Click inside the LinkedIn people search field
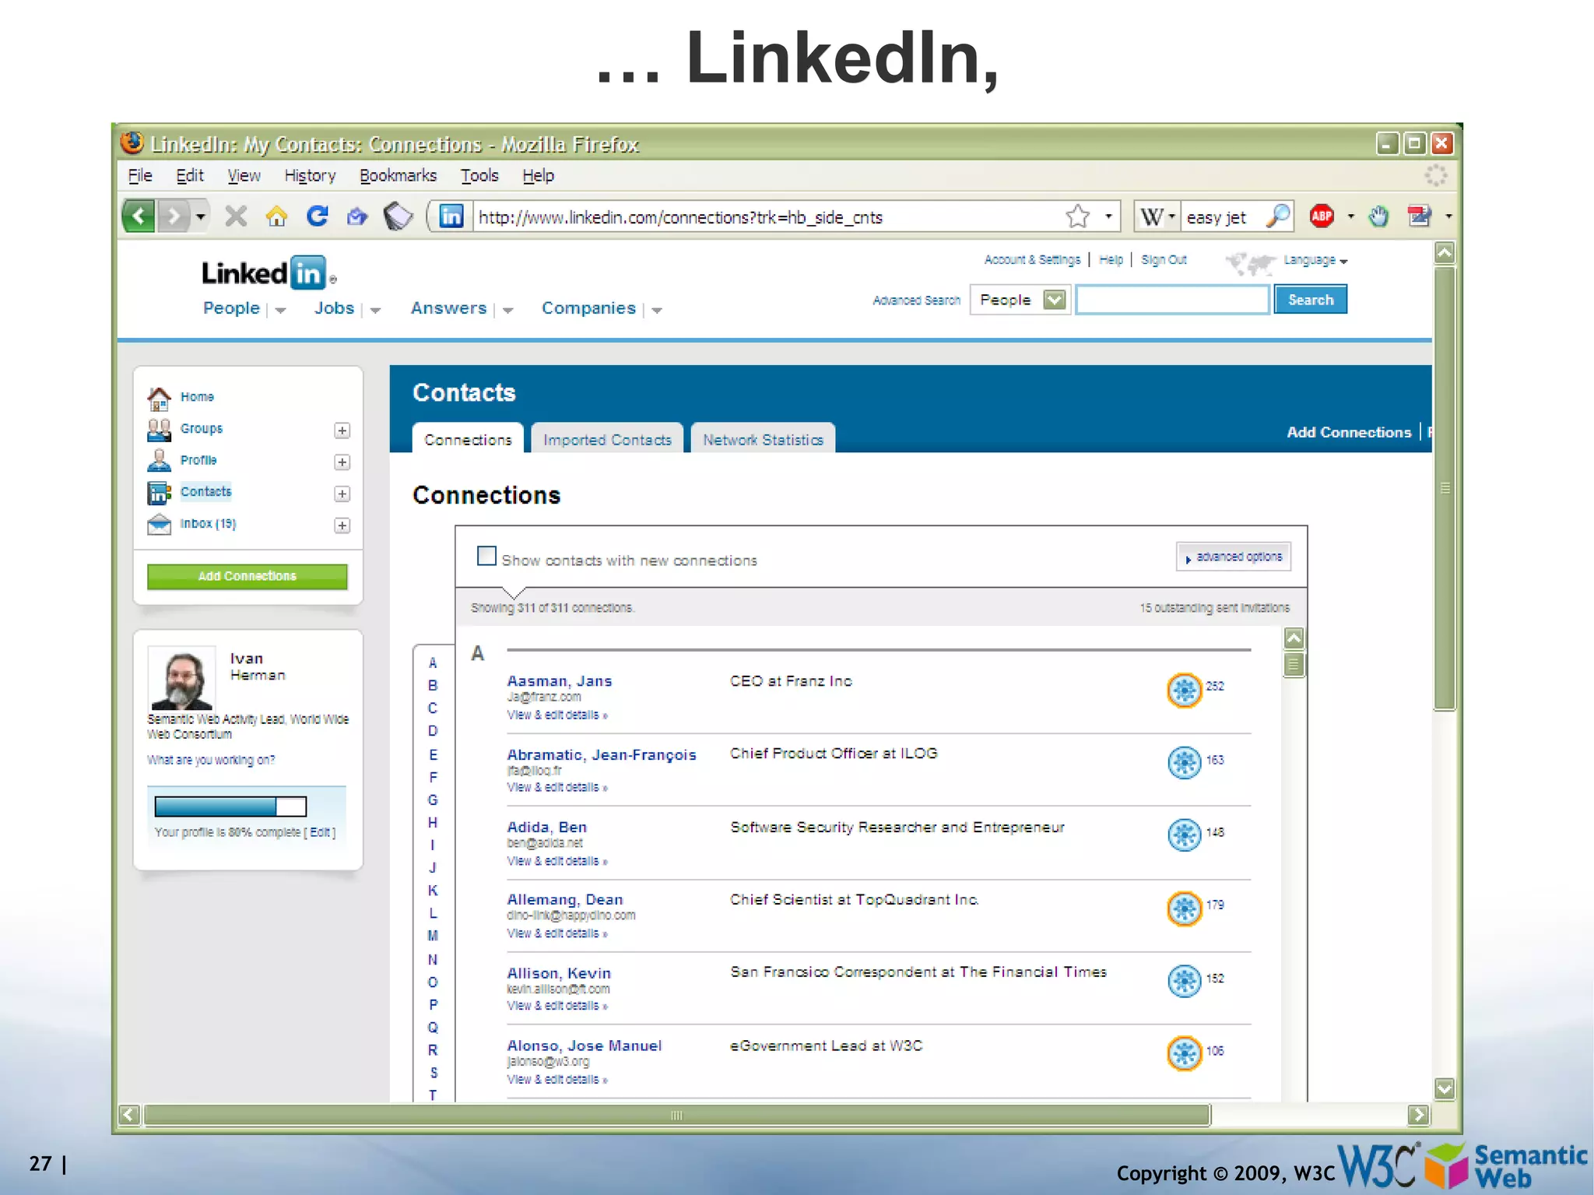1594x1195 pixels. 1172,300
